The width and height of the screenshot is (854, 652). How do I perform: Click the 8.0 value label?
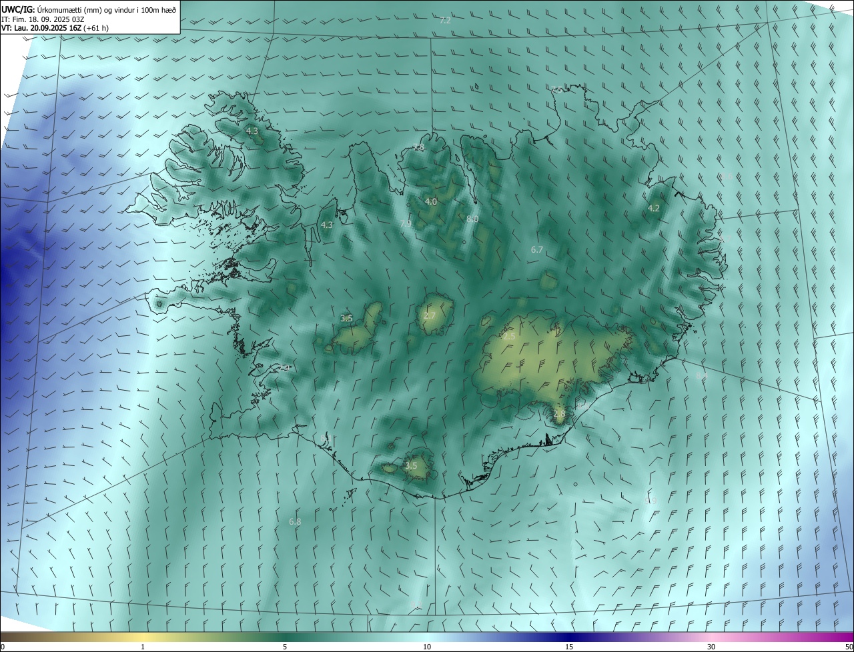click(x=472, y=219)
